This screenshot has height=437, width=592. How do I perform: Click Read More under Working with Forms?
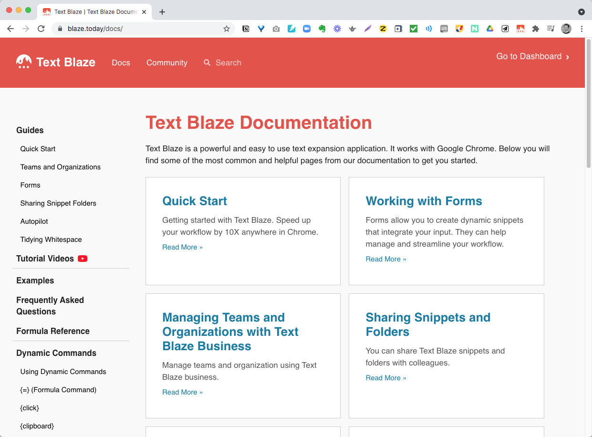(x=386, y=259)
